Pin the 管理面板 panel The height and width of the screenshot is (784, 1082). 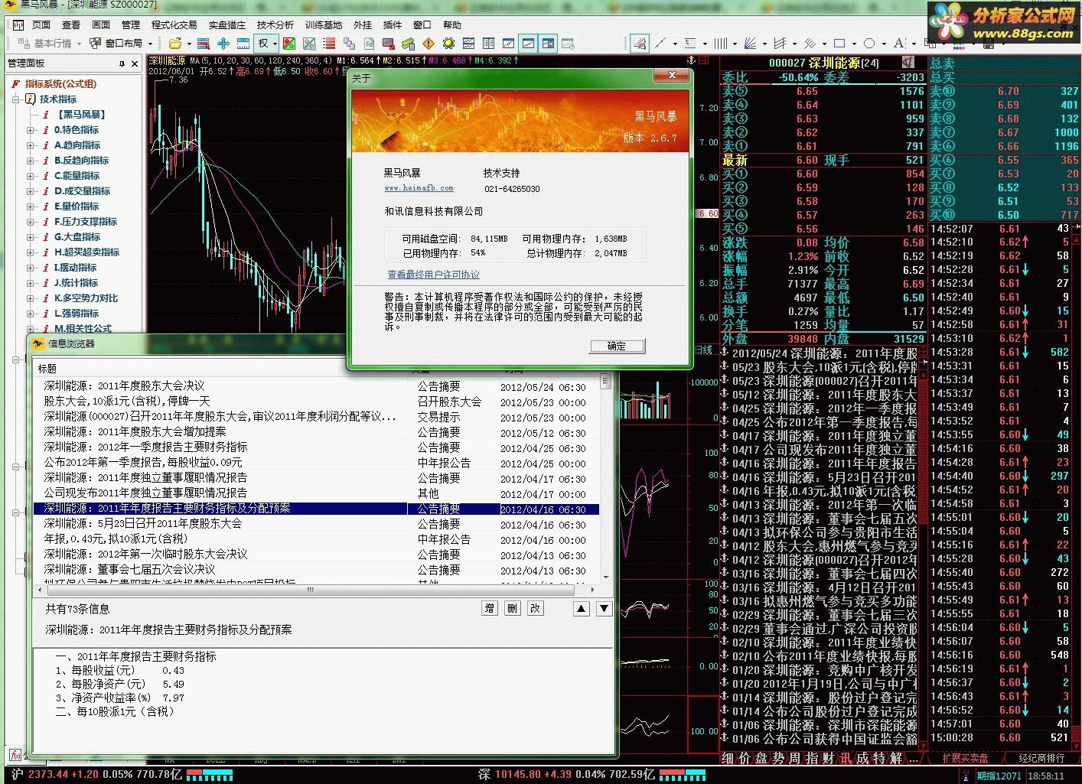tap(122, 63)
